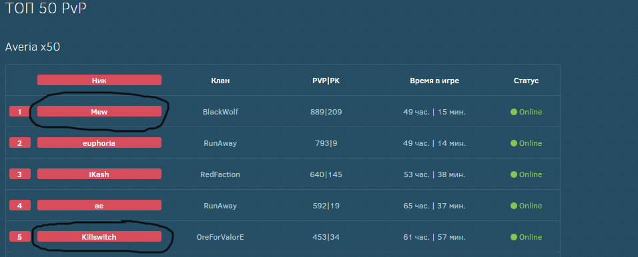Open player Mew's profile
Screen dimensions: 638x257
pyautogui.click(x=99, y=112)
